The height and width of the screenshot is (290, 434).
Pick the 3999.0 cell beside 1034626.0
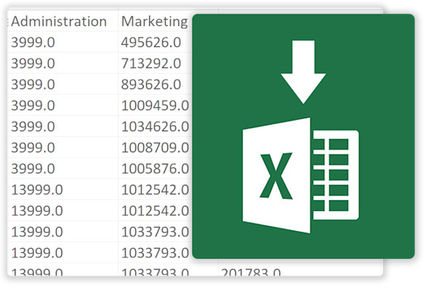[x=33, y=127]
